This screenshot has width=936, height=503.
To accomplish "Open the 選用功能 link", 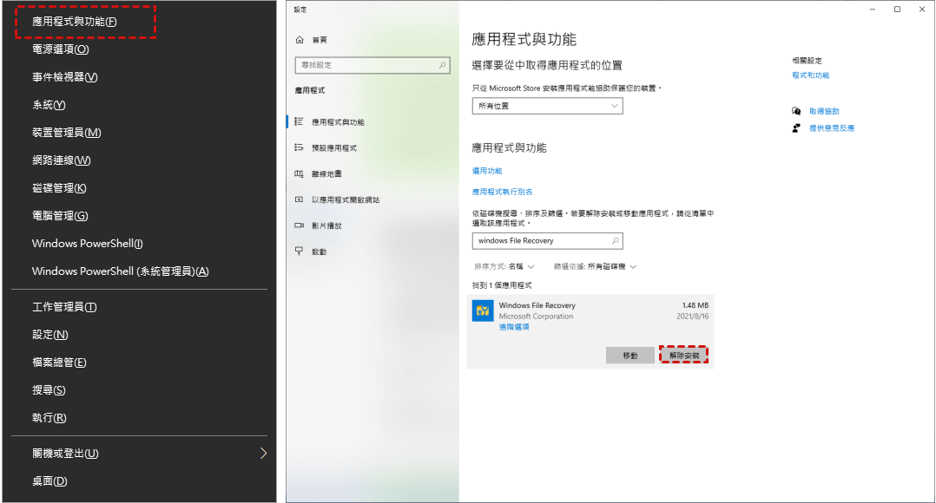I will pyautogui.click(x=487, y=171).
